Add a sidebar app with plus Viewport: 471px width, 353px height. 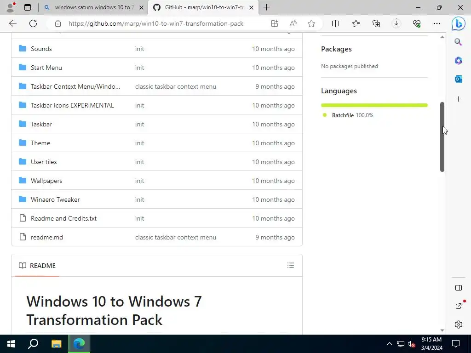tap(458, 99)
